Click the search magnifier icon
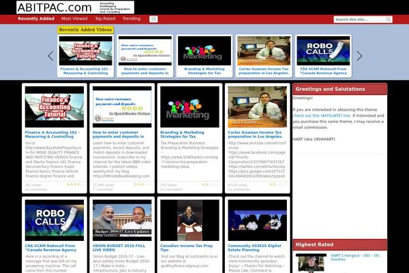Image resolution: width=409 pixels, height=273 pixels. coord(389,19)
